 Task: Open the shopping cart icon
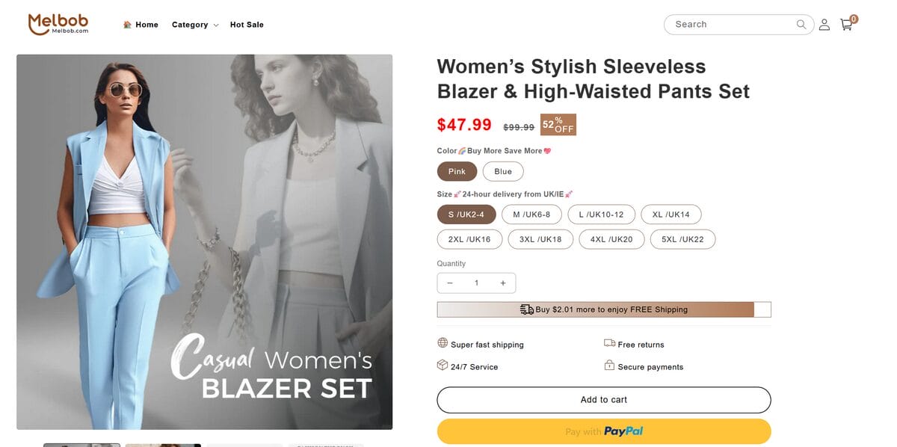[x=846, y=25]
